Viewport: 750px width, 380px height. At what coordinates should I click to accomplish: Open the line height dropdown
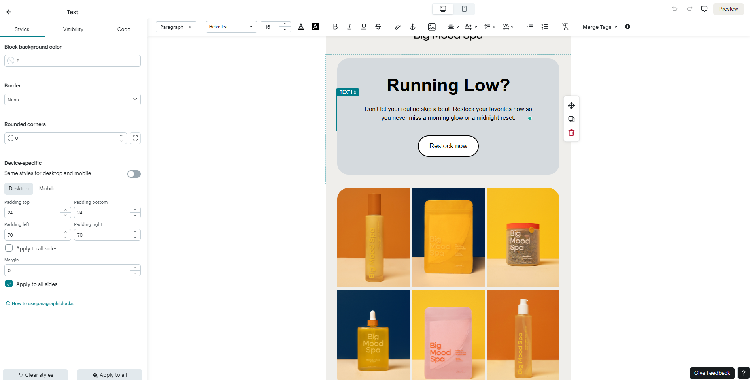coord(489,27)
